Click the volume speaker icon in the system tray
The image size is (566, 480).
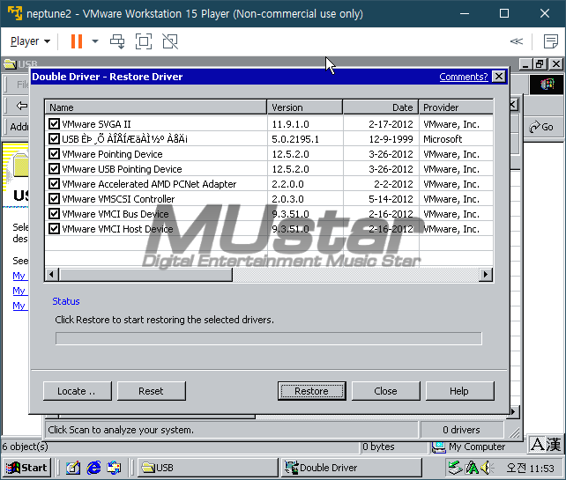(488, 468)
